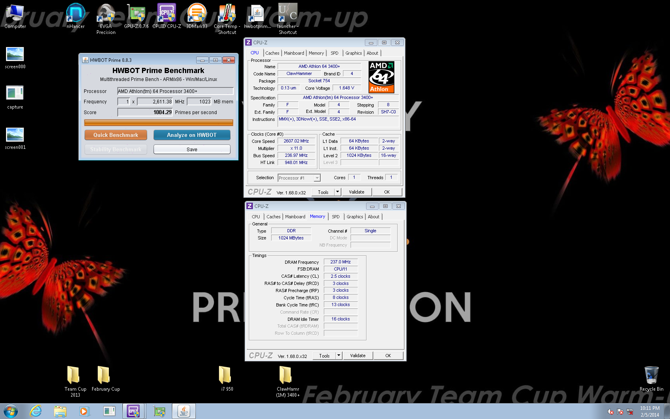Open the i7 950 folder
This screenshot has height=419, width=670.
(227, 378)
